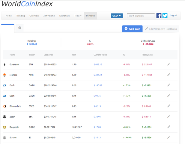Go to the Exchanges menu item
185x144 pixels.
coord(64,16)
